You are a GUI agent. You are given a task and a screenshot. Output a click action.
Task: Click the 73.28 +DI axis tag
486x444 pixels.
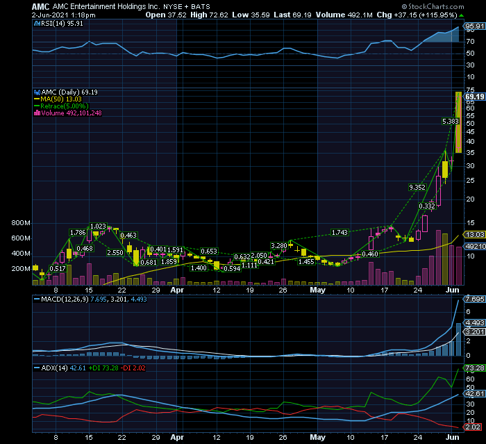[x=474, y=368]
